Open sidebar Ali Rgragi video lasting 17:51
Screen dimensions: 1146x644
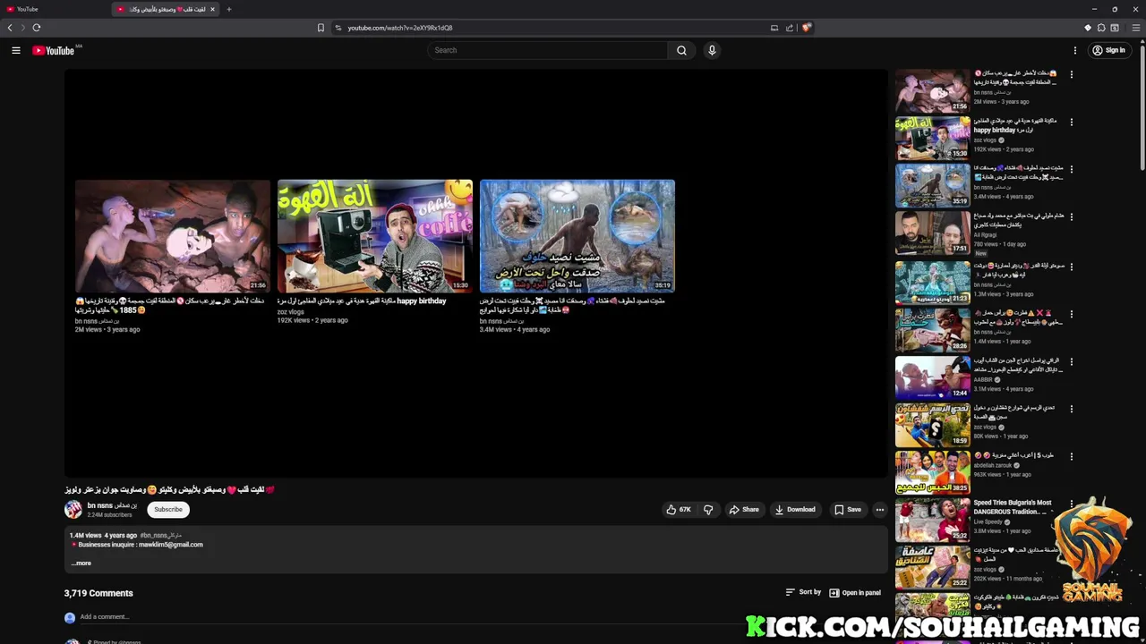[x=932, y=233]
